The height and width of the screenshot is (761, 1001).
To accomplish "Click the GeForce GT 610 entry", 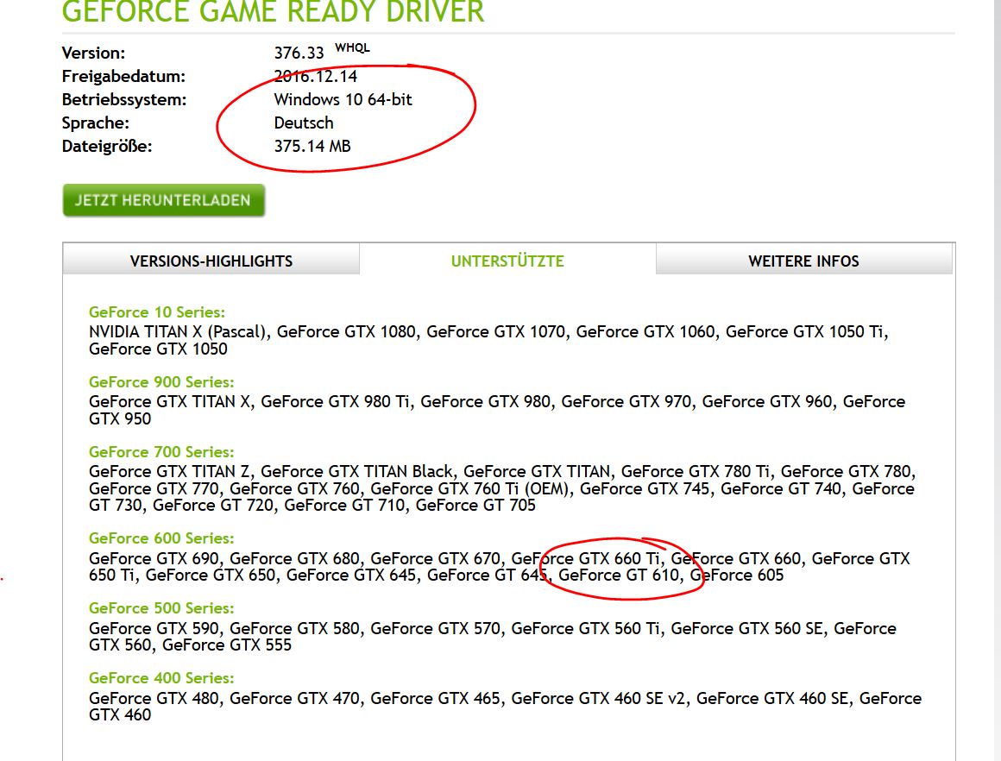I will pyautogui.click(x=619, y=575).
